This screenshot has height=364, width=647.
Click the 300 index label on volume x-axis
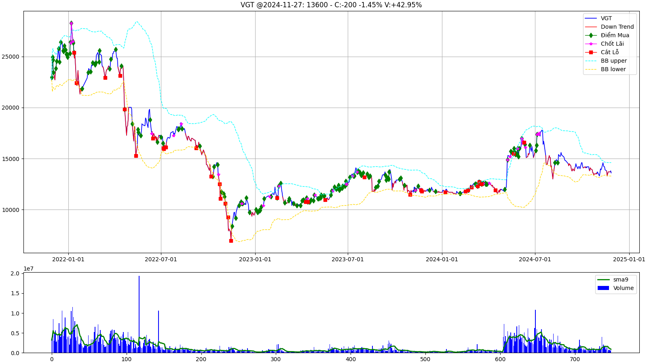(276, 359)
